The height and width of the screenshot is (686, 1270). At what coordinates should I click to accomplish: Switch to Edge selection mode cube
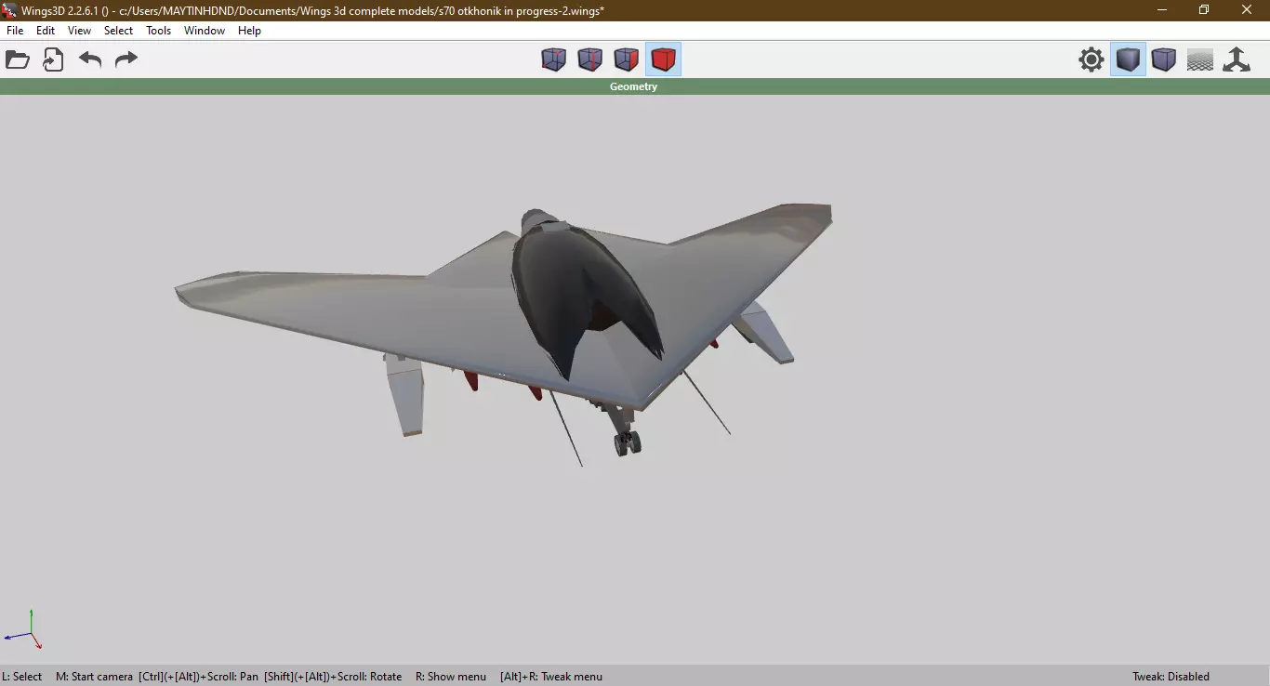[590, 59]
